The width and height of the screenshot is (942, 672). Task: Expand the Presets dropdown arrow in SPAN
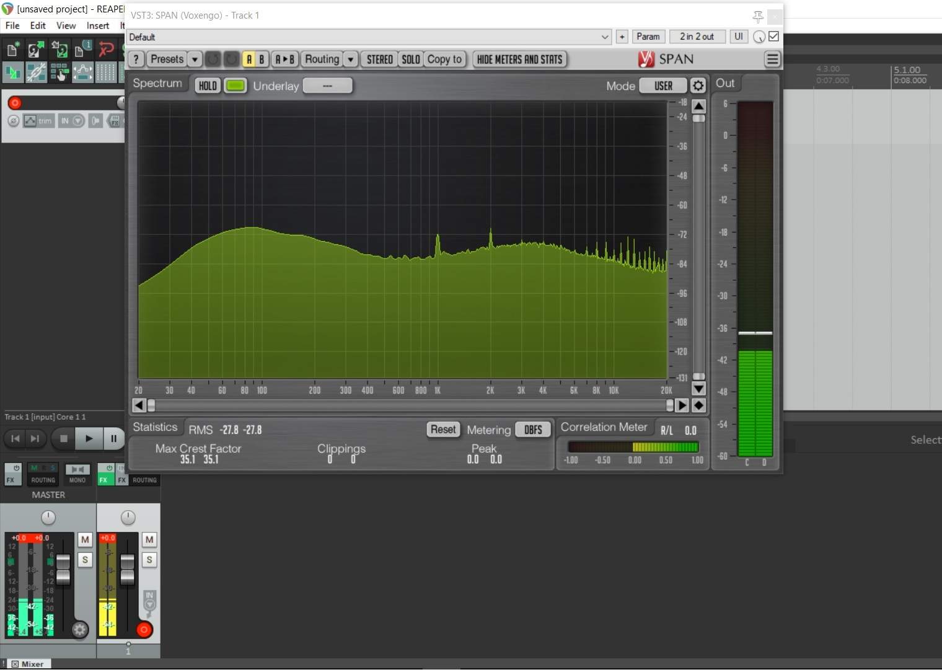click(x=195, y=60)
